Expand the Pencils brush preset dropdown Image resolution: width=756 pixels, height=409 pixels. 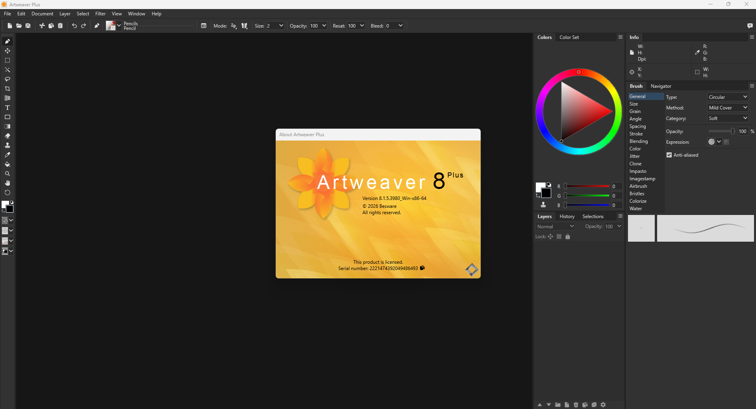coord(119,26)
